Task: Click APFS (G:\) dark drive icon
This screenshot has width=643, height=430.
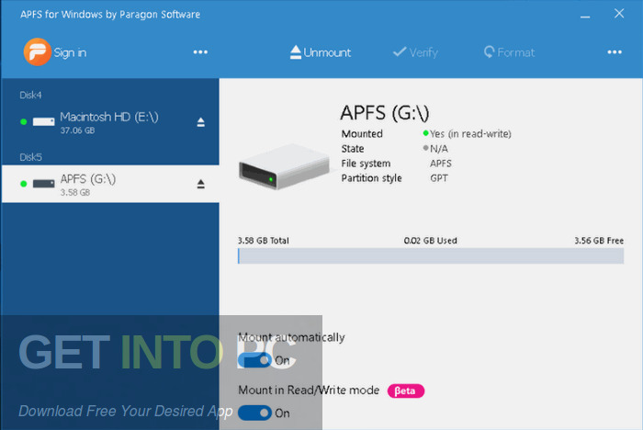Action: (43, 184)
